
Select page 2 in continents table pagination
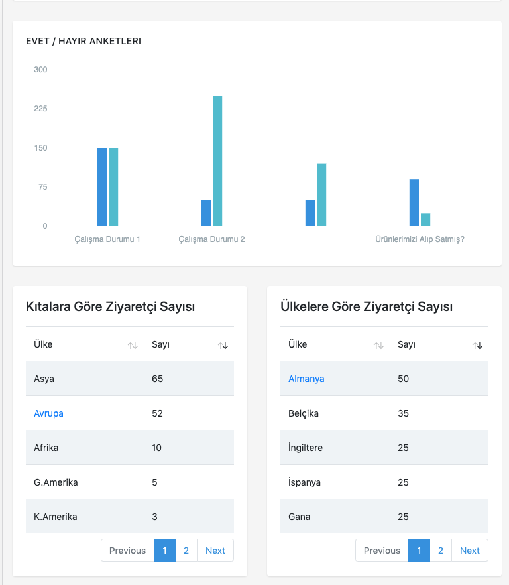point(186,551)
